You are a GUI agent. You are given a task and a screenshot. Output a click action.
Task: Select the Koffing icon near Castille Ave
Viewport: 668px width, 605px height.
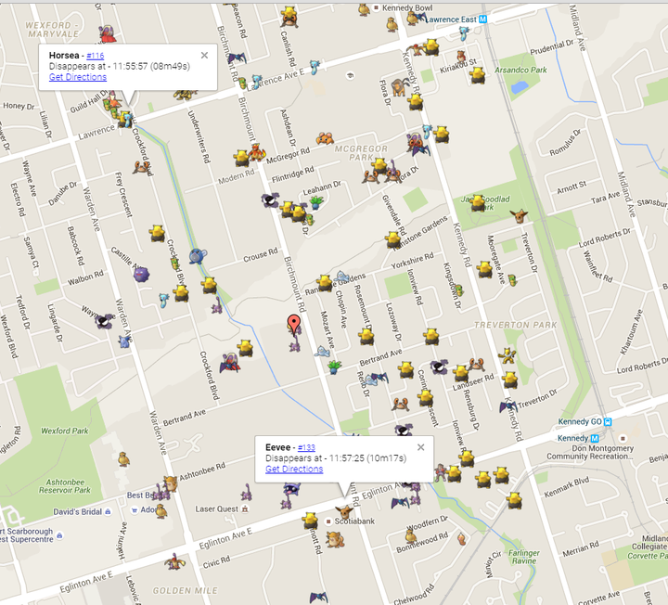[x=141, y=274]
